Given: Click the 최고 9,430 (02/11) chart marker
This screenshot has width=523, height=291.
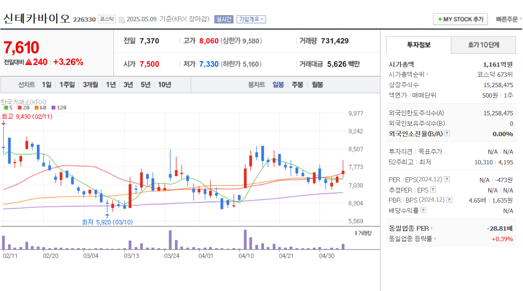Looking at the screenshot, I should pos(27,116).
